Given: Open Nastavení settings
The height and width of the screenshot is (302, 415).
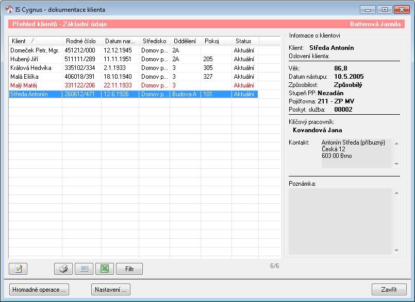Looking at the screenshot, I should coord(111,289).
